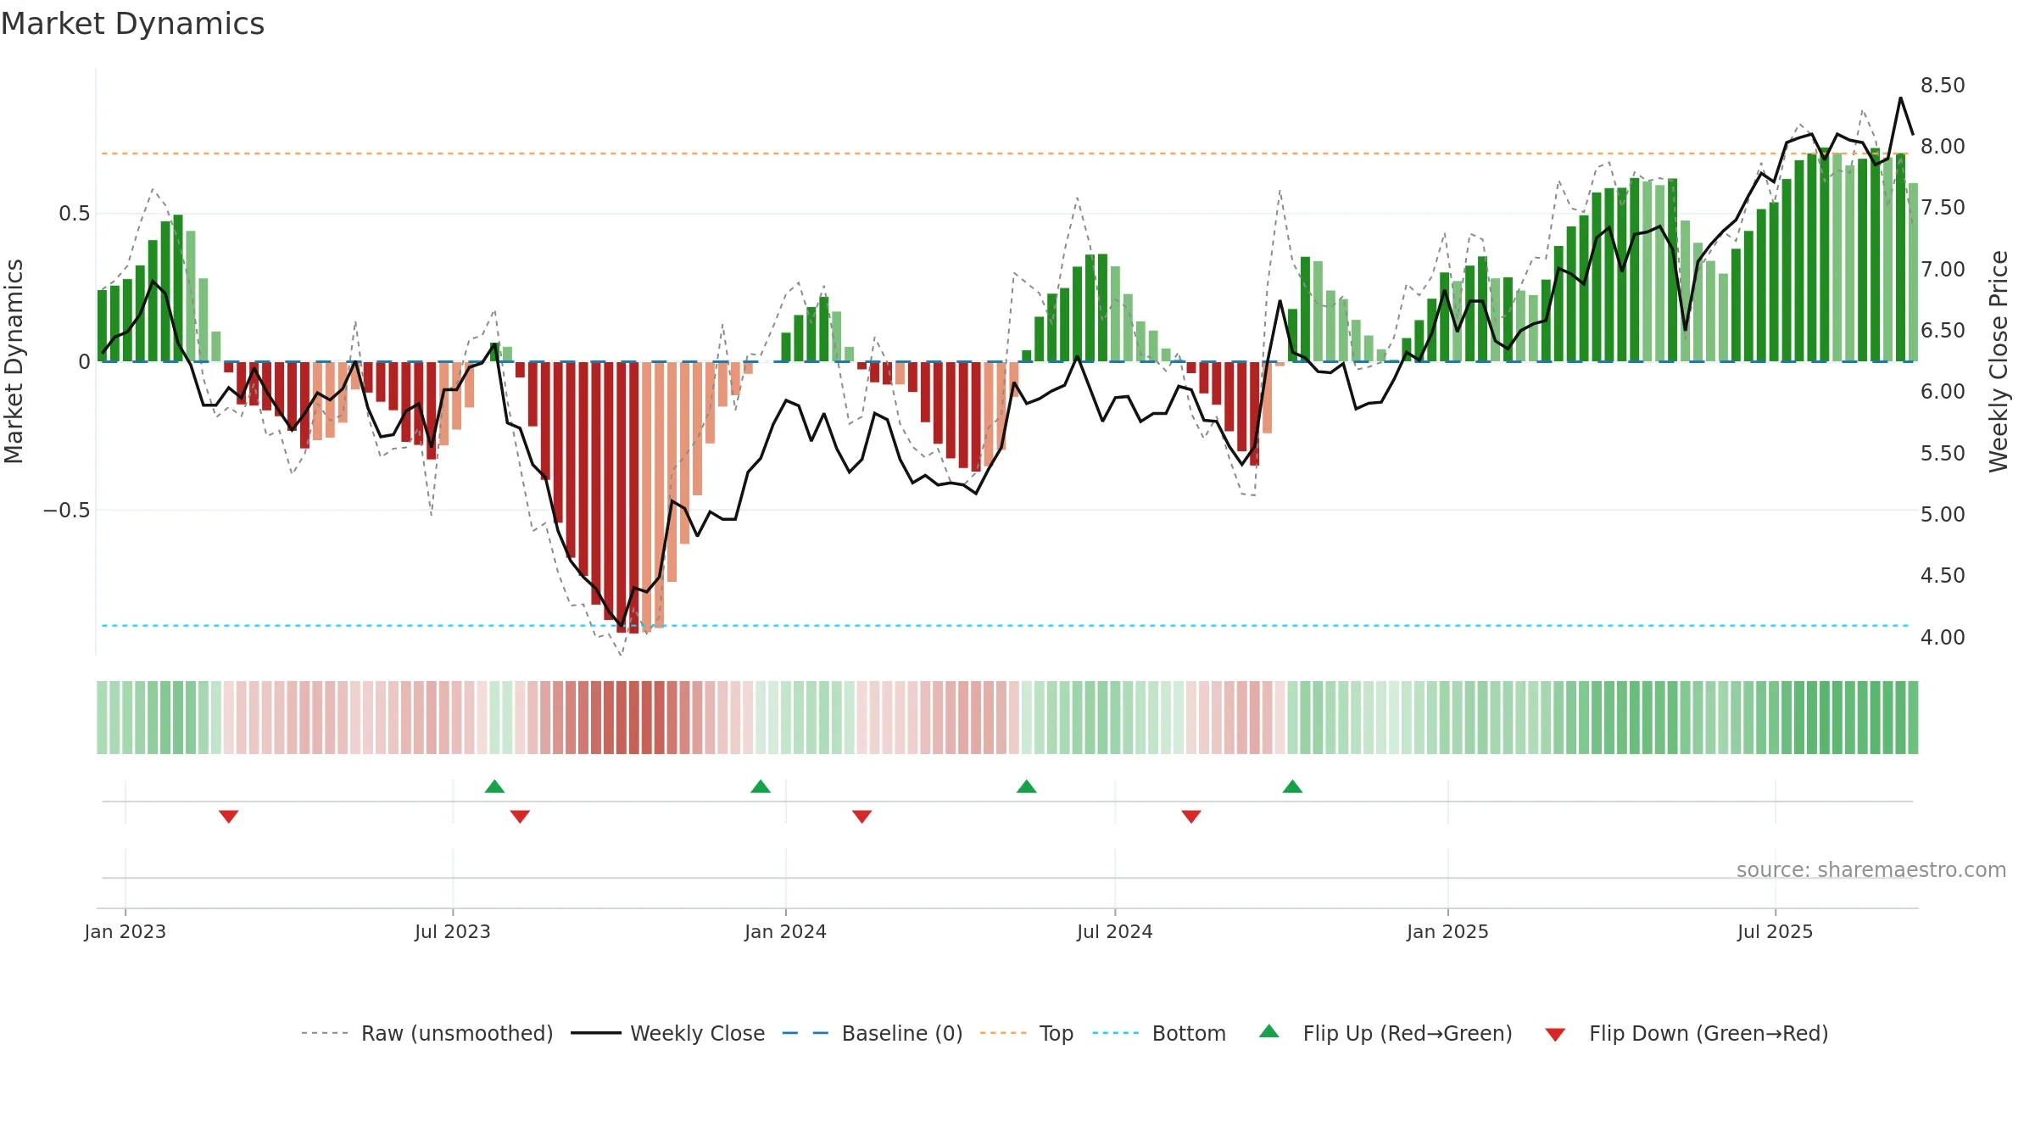The height and width of the screenshot is (1145, 2035).
Task: Select the Flip Up marker before Jul 2024
Action: coord(1027,786)
